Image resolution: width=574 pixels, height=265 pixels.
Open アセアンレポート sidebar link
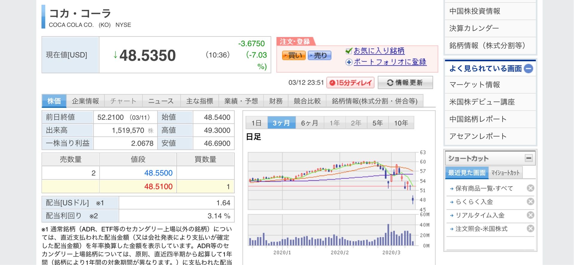(478, 136)
